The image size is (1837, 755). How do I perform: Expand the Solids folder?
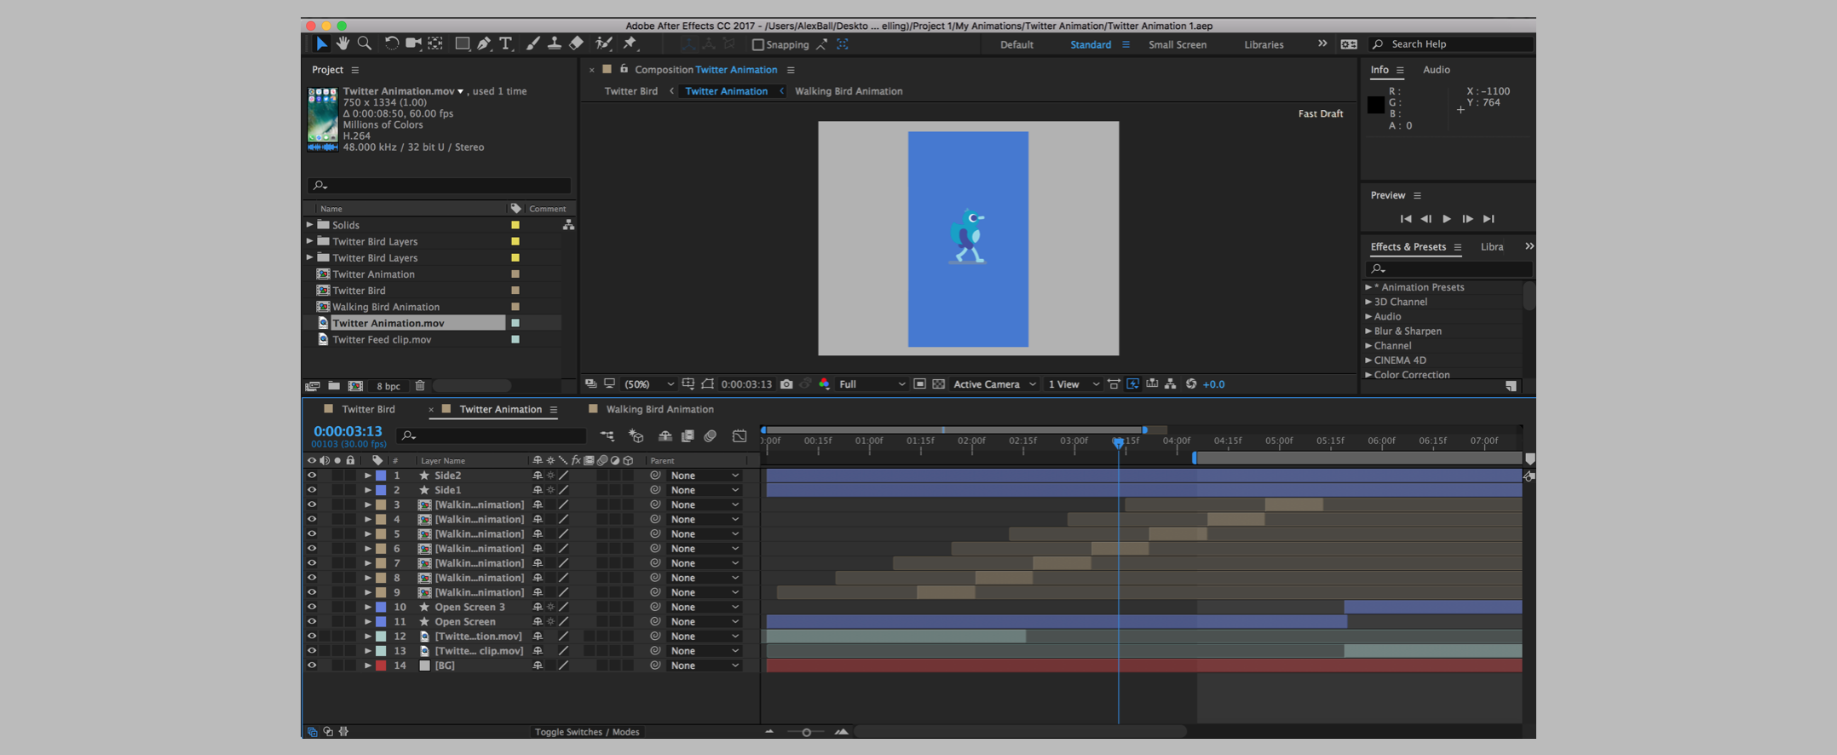click(x=310, y=225)
